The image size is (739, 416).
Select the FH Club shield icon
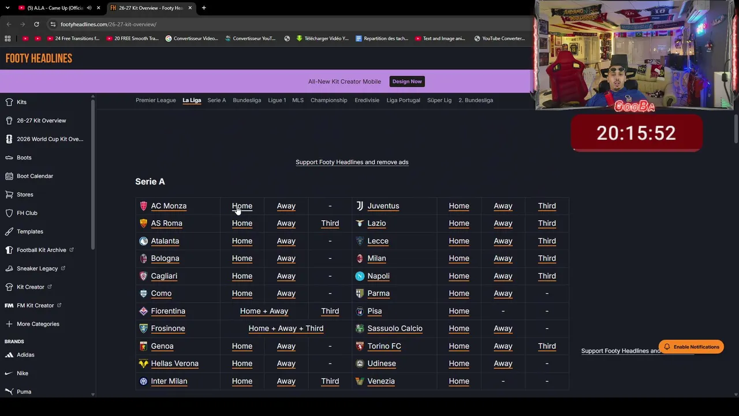click(x=9, y=213)
